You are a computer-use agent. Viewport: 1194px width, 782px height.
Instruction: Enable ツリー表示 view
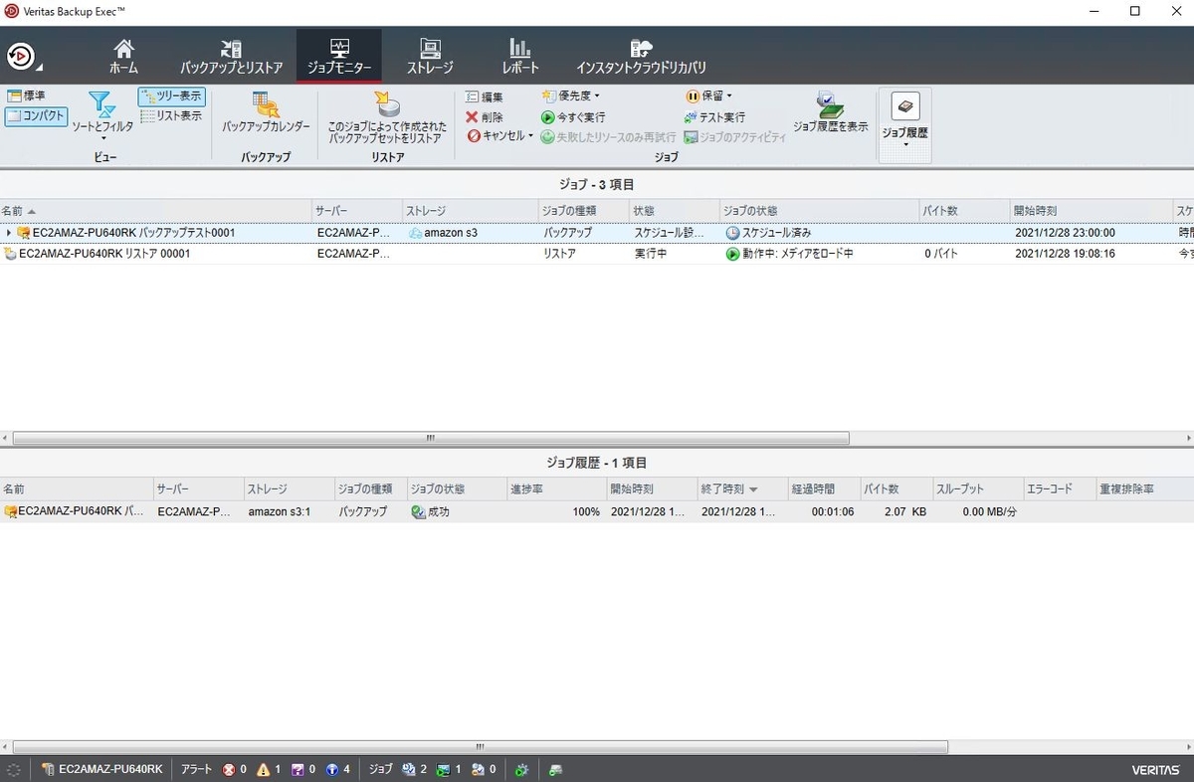(x=171, y=97)
